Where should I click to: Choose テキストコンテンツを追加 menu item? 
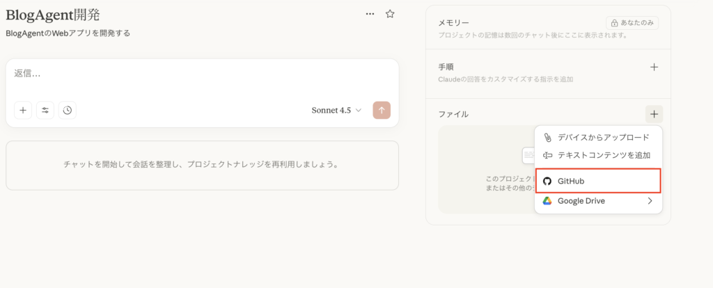pyautogui.click(x=598, y=155)
